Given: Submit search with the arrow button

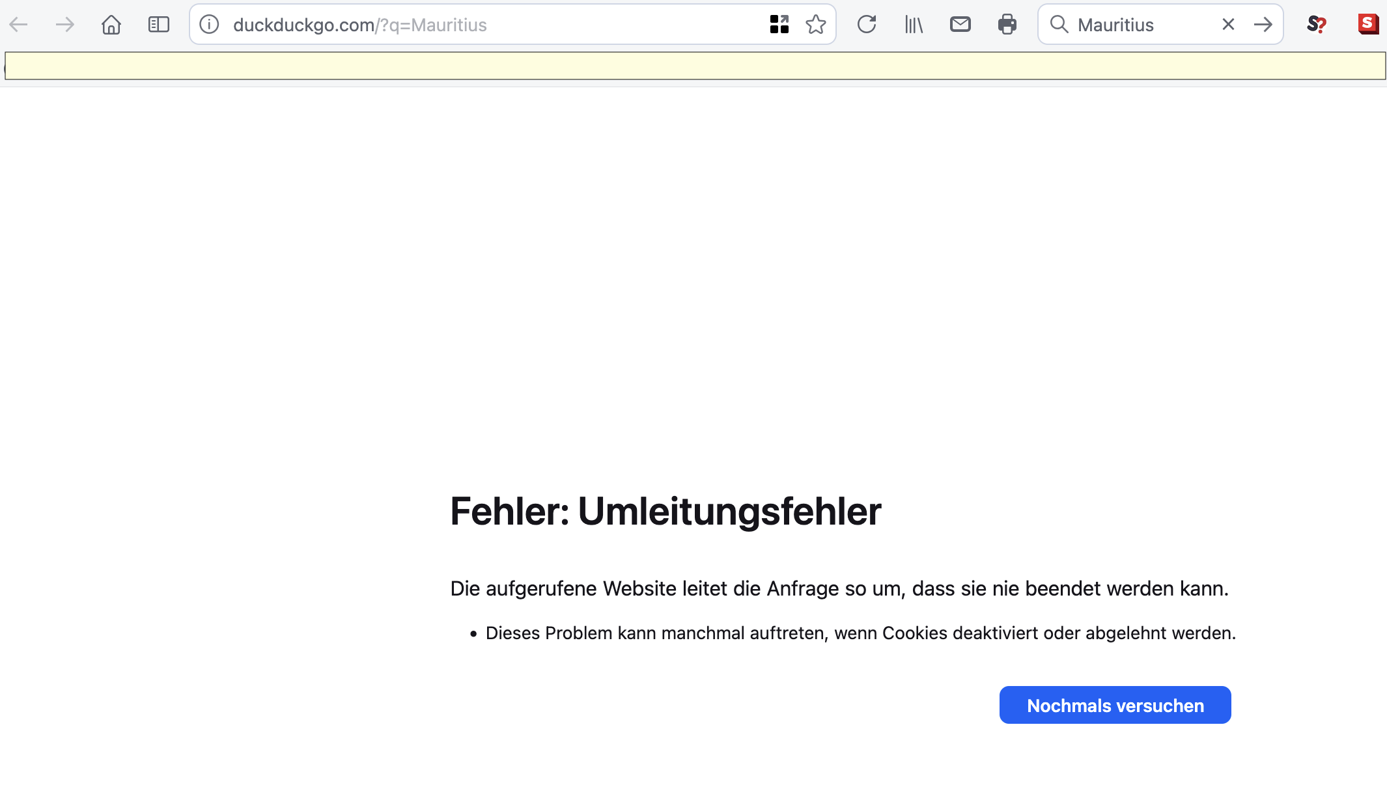Looking at the screenshot, I should pos(1263,25).
